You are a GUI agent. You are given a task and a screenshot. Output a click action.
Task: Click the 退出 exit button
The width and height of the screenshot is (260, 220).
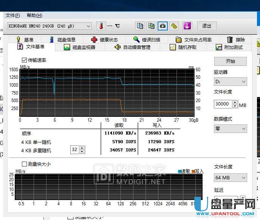[207, 26]
